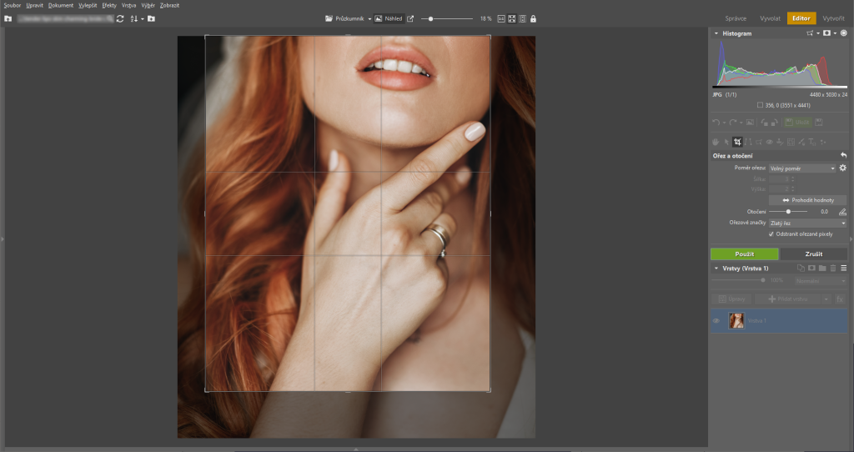Toggle overexposure display icon in histogram

click(826, 33)
